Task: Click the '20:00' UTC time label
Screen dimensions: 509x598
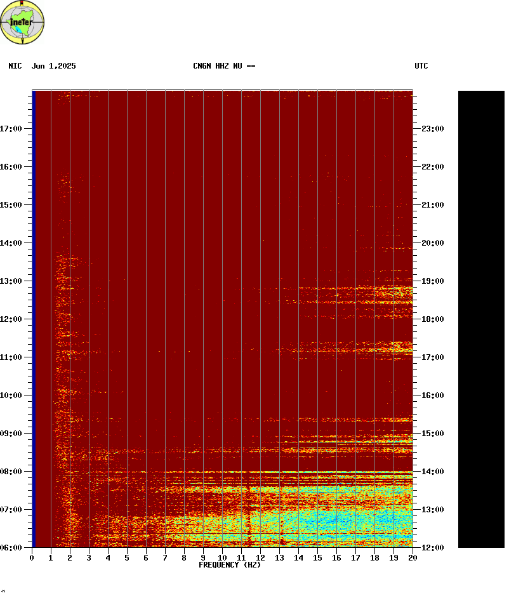Action: pos(433,243)
